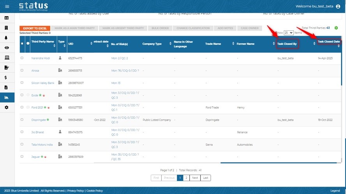Open the Privacy Policy link
Image resolution: width=346 pixels, height=194 pixels.
click(x=76, y=191)
